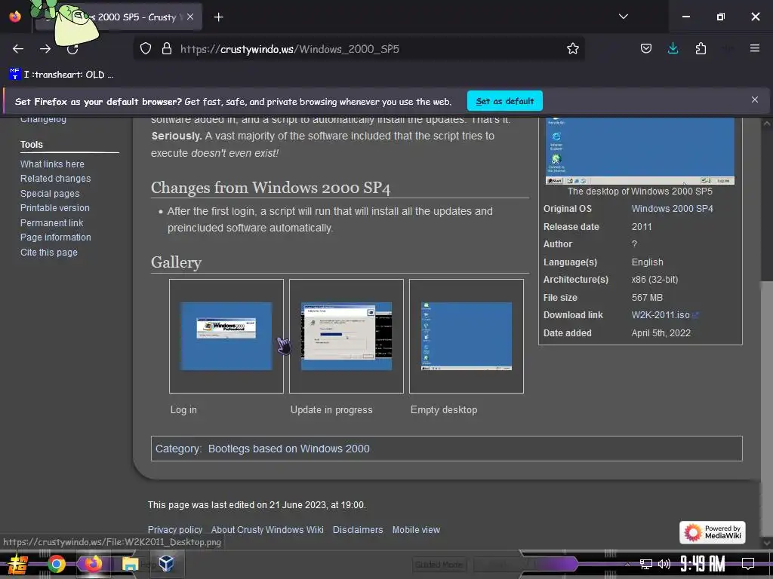Click the '567 MB' file size value

click(x=647, y=298)
